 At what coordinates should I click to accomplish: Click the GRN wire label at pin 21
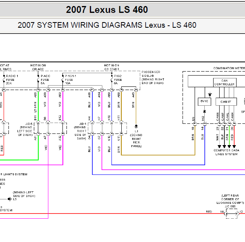tap(227, 137)
